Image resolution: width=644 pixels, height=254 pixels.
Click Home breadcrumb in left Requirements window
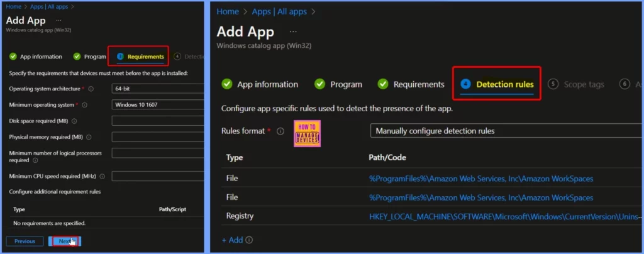click(x=14, y=6)
